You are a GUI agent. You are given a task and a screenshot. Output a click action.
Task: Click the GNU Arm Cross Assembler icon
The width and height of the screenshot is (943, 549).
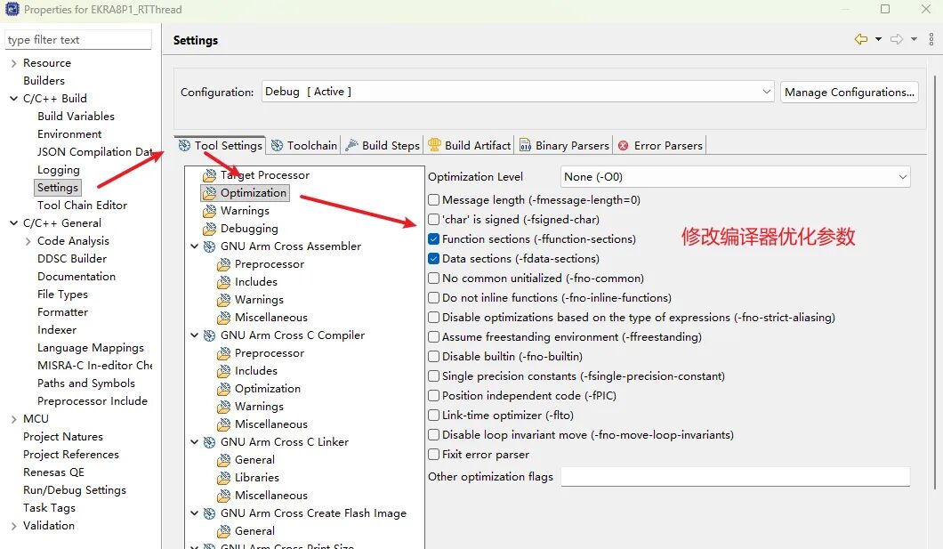pos(209,246)
